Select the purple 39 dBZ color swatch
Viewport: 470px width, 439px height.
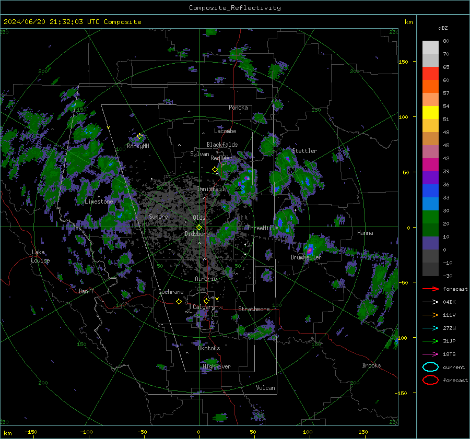[430, 177]
